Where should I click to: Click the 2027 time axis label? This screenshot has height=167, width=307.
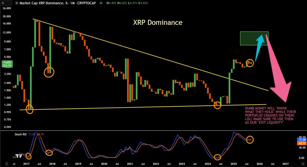click(286, 164)
